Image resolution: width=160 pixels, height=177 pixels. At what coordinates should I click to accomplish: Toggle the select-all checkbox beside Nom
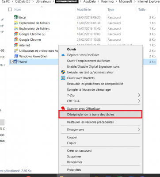10,9
